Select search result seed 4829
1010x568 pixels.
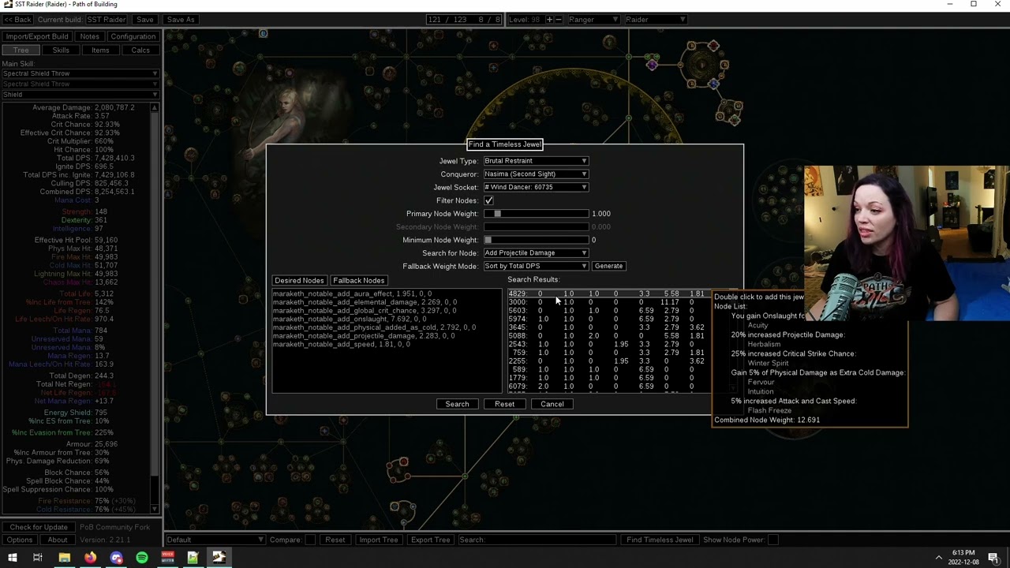pyautogui.click(x=608, y=293)
